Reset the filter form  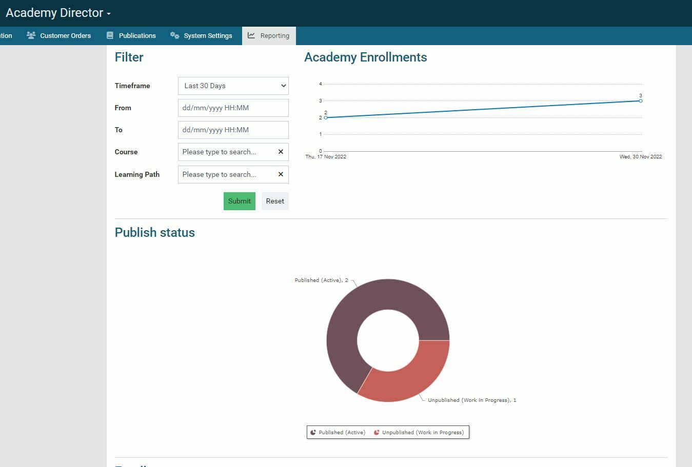click(x=275, y=201)
